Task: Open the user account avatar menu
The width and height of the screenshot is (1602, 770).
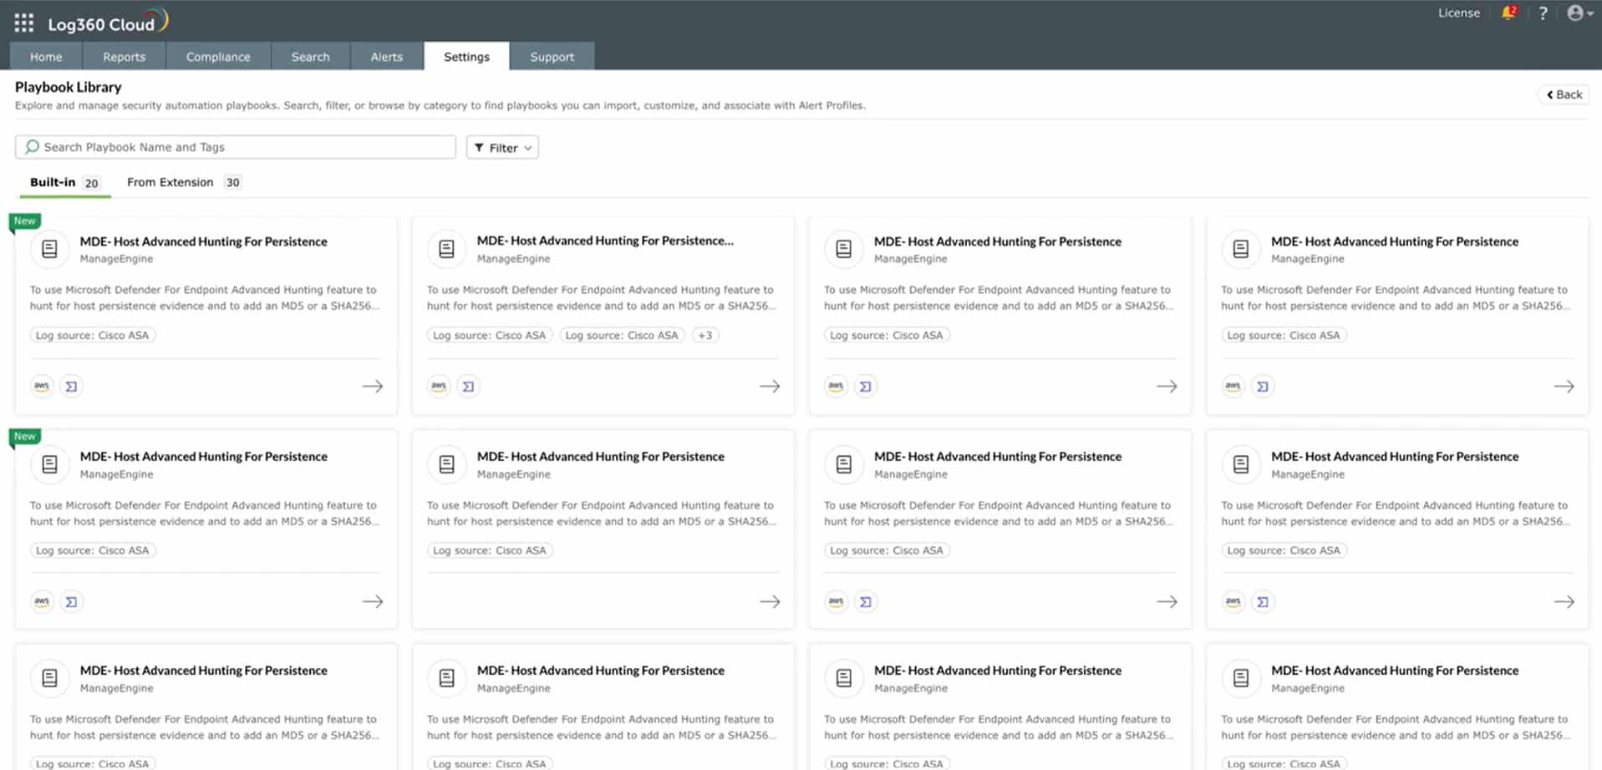Action: pos(1579,13)
